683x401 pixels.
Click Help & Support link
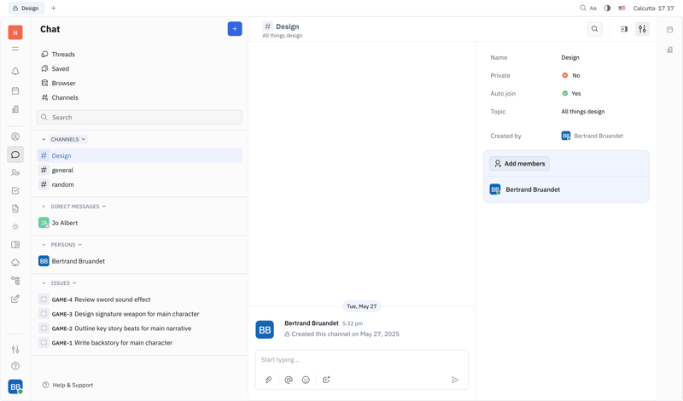[68, 385]
